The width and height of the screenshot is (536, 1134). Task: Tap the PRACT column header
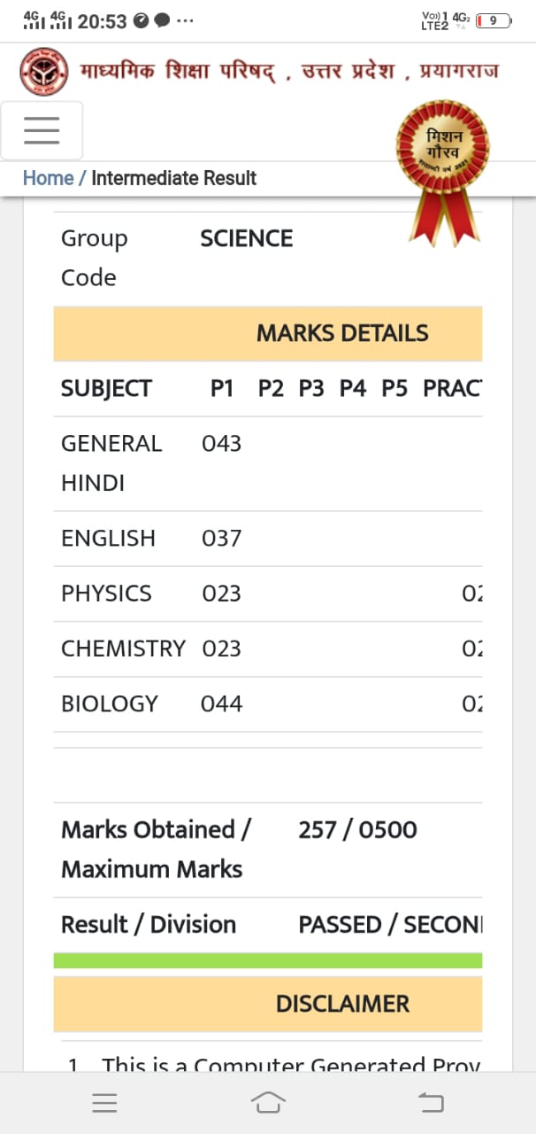click(x=451, y=389)
